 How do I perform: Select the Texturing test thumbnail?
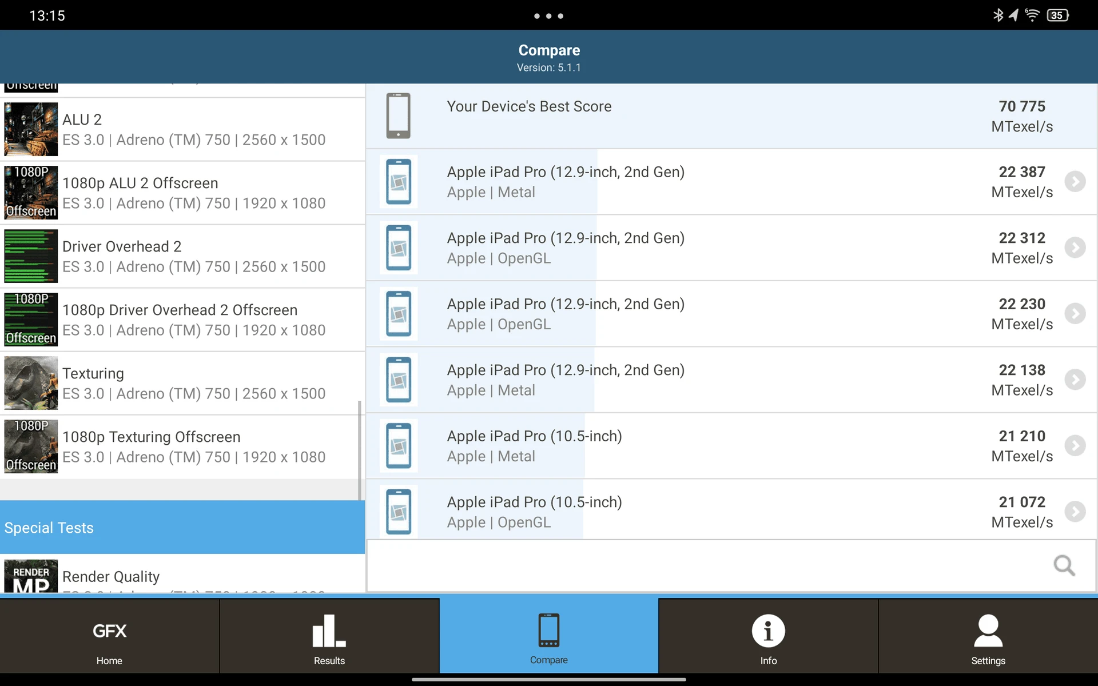(x=31, y=383)
